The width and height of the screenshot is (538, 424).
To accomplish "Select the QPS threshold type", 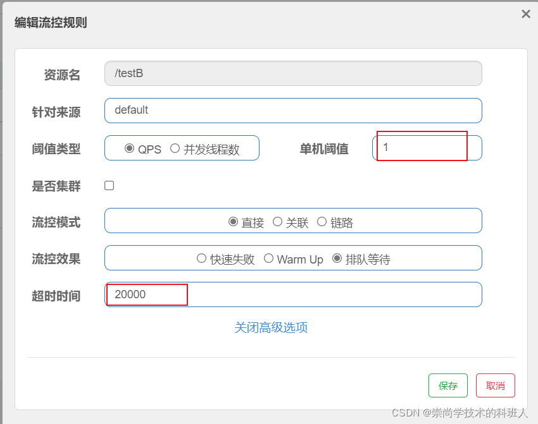I will (129, 148).
